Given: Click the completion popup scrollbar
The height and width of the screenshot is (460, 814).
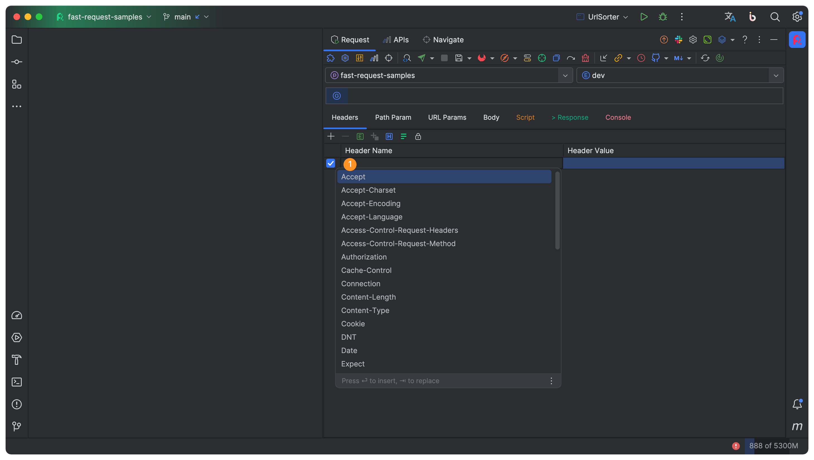Looking at the screenshot, I should pos(557,211).
